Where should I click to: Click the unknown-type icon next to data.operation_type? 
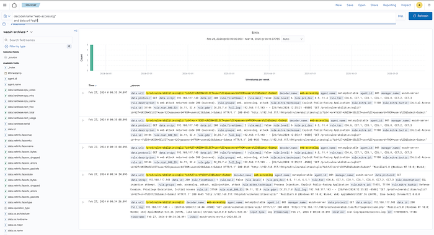coord(6,208)
